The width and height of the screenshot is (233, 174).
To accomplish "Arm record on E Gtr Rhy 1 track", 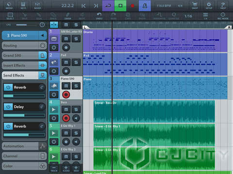I will 66,142.
